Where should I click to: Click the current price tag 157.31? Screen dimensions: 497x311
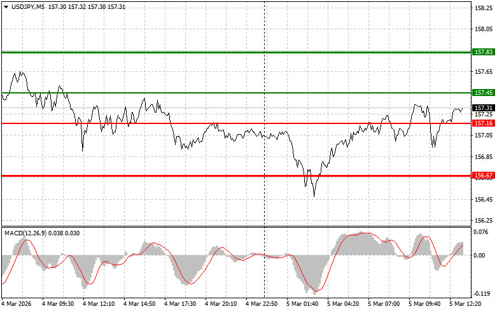coord(484,108)
